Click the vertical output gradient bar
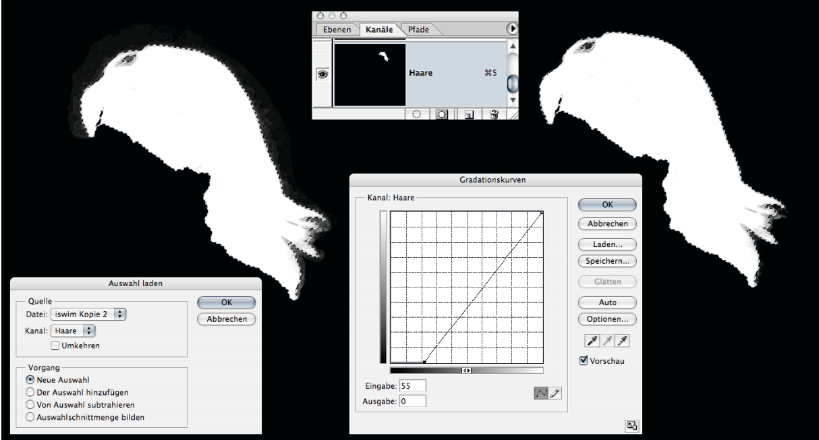Viewport: 819px width, 440px height. click(383, 287)
